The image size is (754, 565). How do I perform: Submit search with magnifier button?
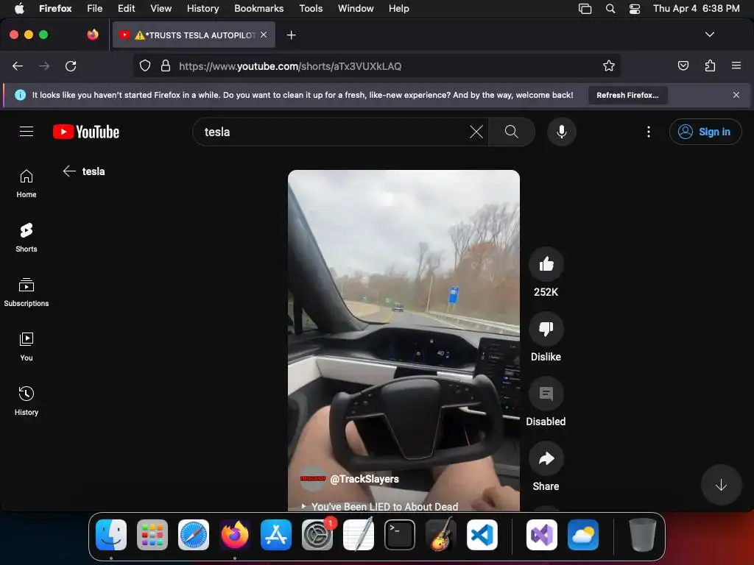tap(512, 132)
